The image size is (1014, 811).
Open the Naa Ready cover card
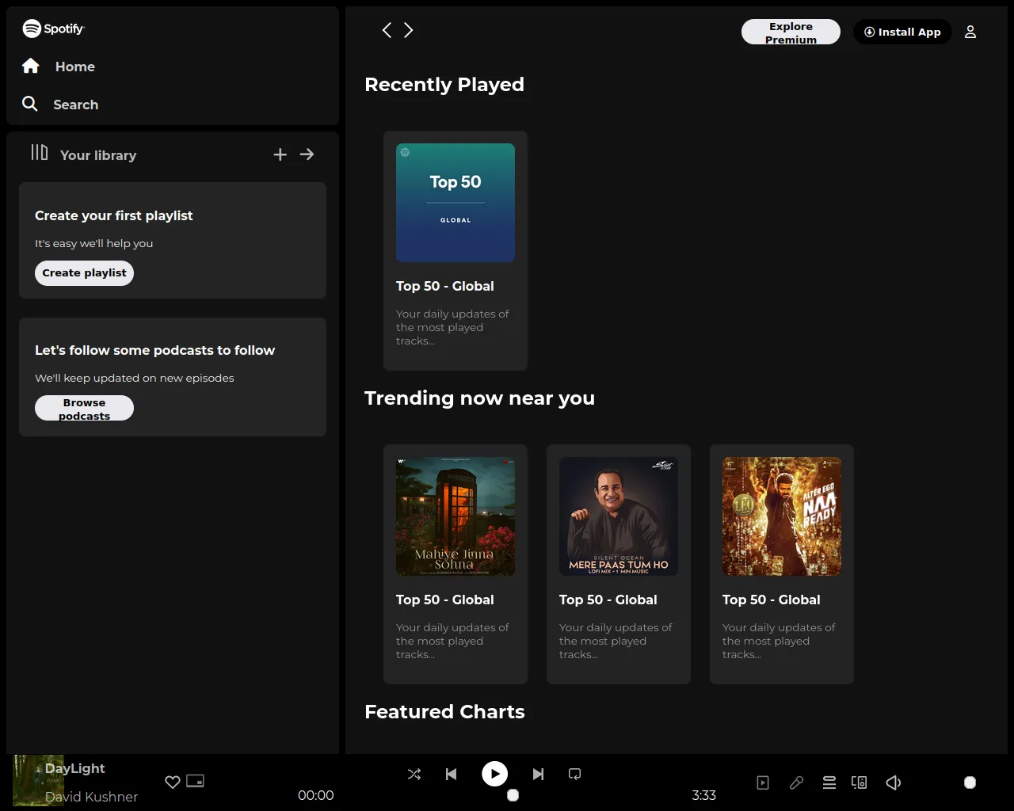point(782,564)
